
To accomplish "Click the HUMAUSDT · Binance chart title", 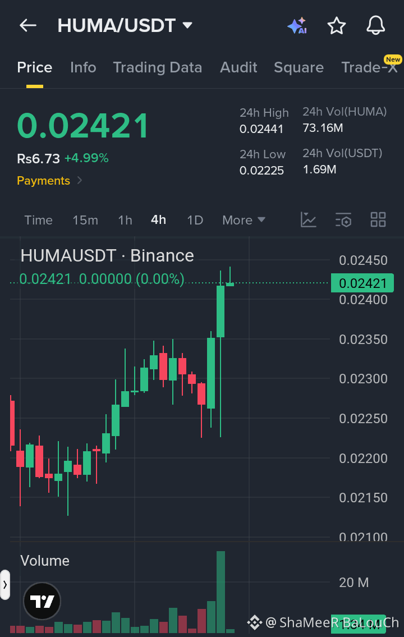I will (x=107, y=255).
